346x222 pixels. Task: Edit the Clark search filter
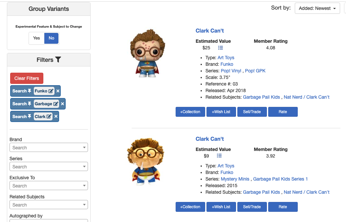tap(49, 116)
